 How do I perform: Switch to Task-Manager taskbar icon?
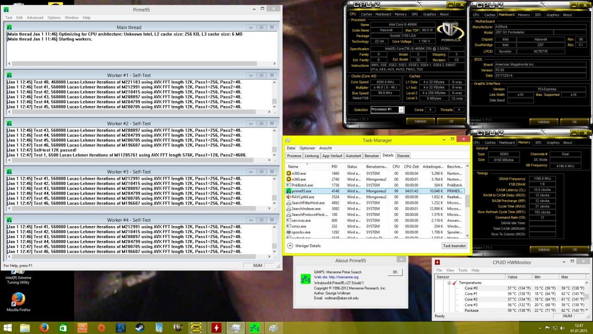pyautogui.click(x=235, y=328)
